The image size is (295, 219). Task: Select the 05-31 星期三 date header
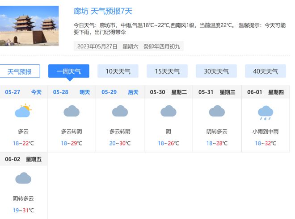(217, 92)
